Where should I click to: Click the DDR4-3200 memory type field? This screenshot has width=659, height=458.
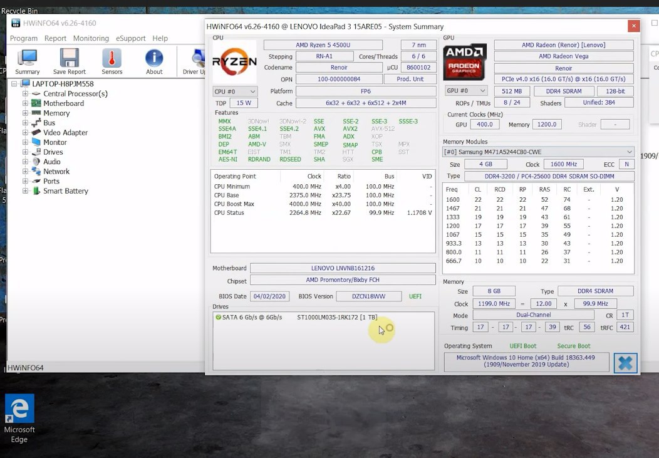click(x=549, y=177)
